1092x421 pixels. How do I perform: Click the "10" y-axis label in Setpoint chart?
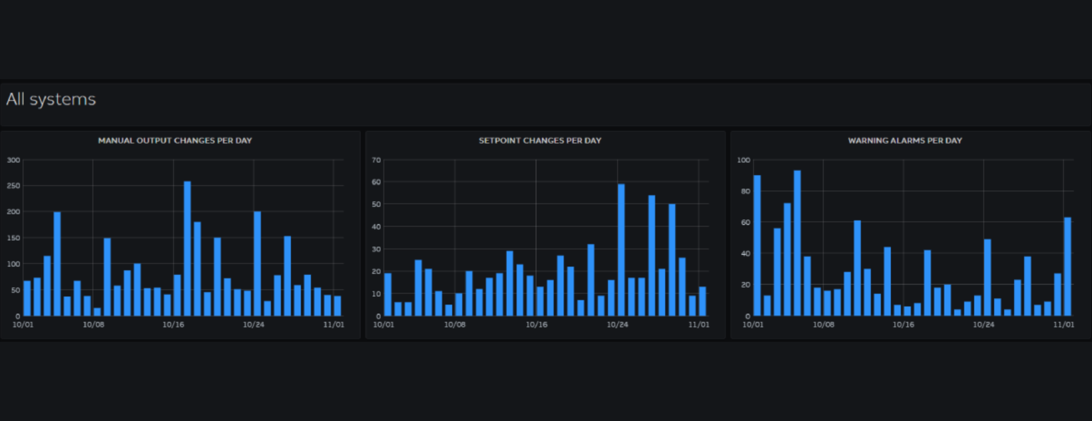pos(376,294)
